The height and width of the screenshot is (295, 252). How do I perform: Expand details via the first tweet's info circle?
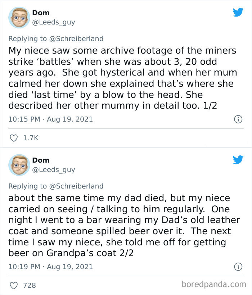click(x=238, y=119)
